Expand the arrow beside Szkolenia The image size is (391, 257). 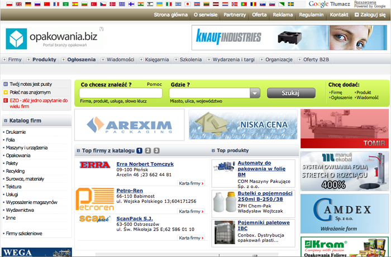coord(176,60)
